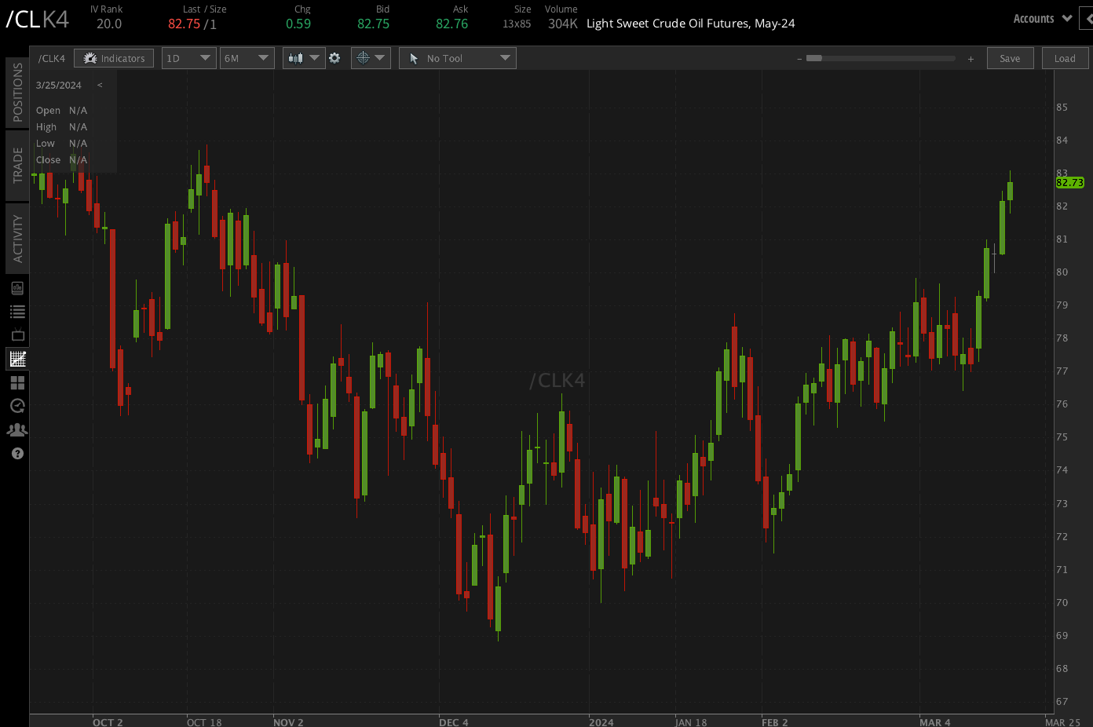Click the Last price 82.75 value
The image size is (1093, 727).
pyautogui.click(x=184, y=24)
